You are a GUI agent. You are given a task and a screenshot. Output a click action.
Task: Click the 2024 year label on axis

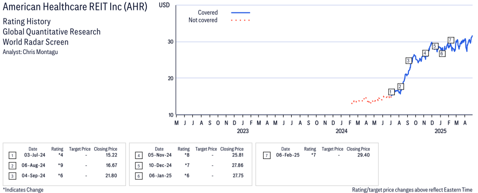click(341, 131)
